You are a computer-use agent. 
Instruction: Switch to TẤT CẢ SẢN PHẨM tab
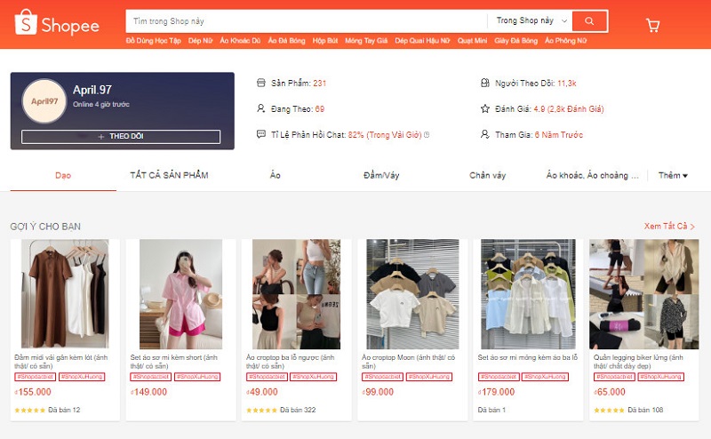[x=169, y=176]
